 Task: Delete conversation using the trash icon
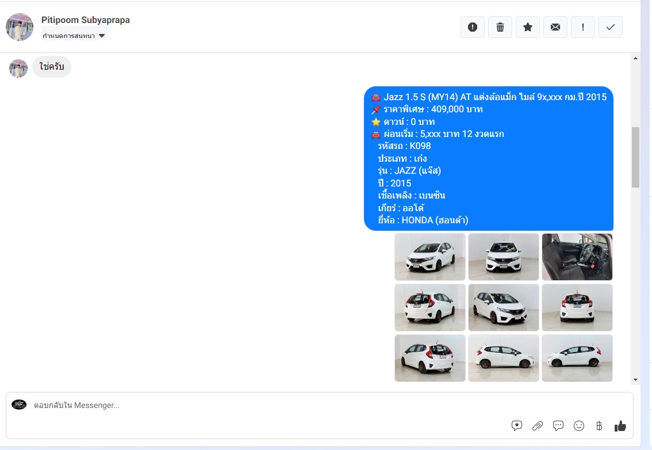(500, 27)
